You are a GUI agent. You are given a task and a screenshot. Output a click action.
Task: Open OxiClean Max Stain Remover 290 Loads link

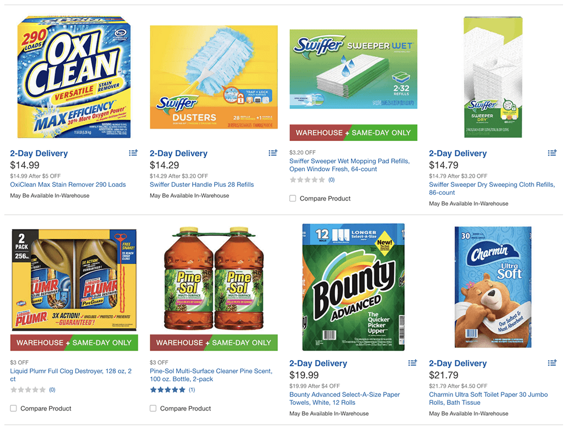coord(68,185)
